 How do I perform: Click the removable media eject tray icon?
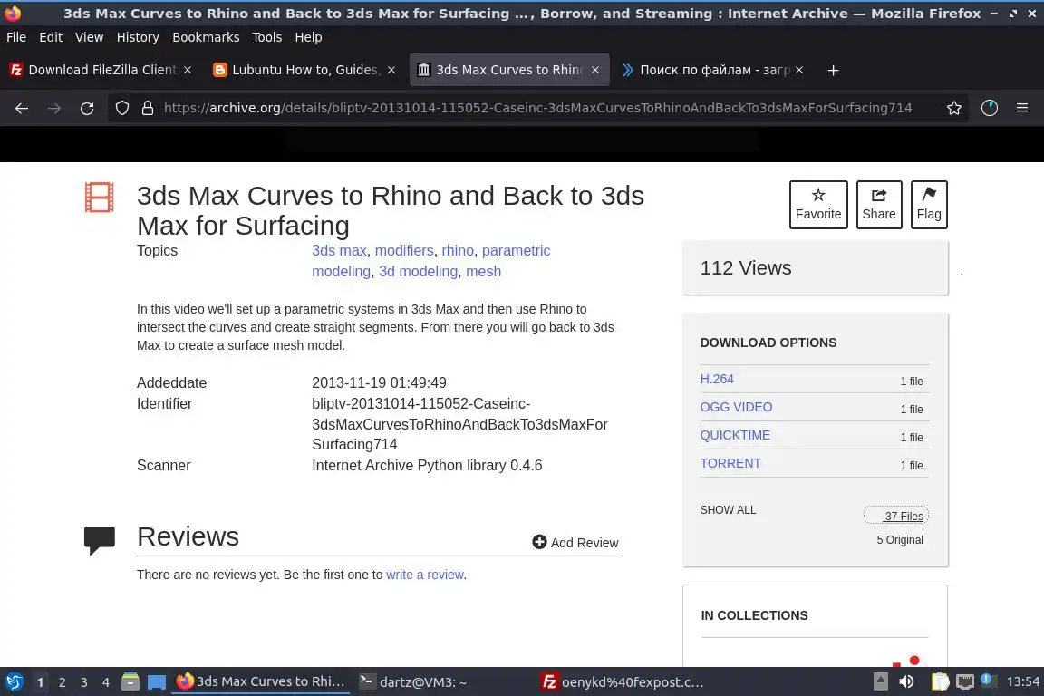880,681
